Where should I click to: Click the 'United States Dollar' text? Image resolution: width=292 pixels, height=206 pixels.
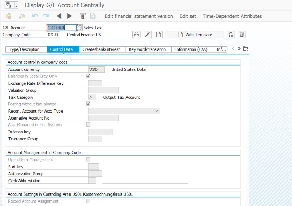click(129, 69)
